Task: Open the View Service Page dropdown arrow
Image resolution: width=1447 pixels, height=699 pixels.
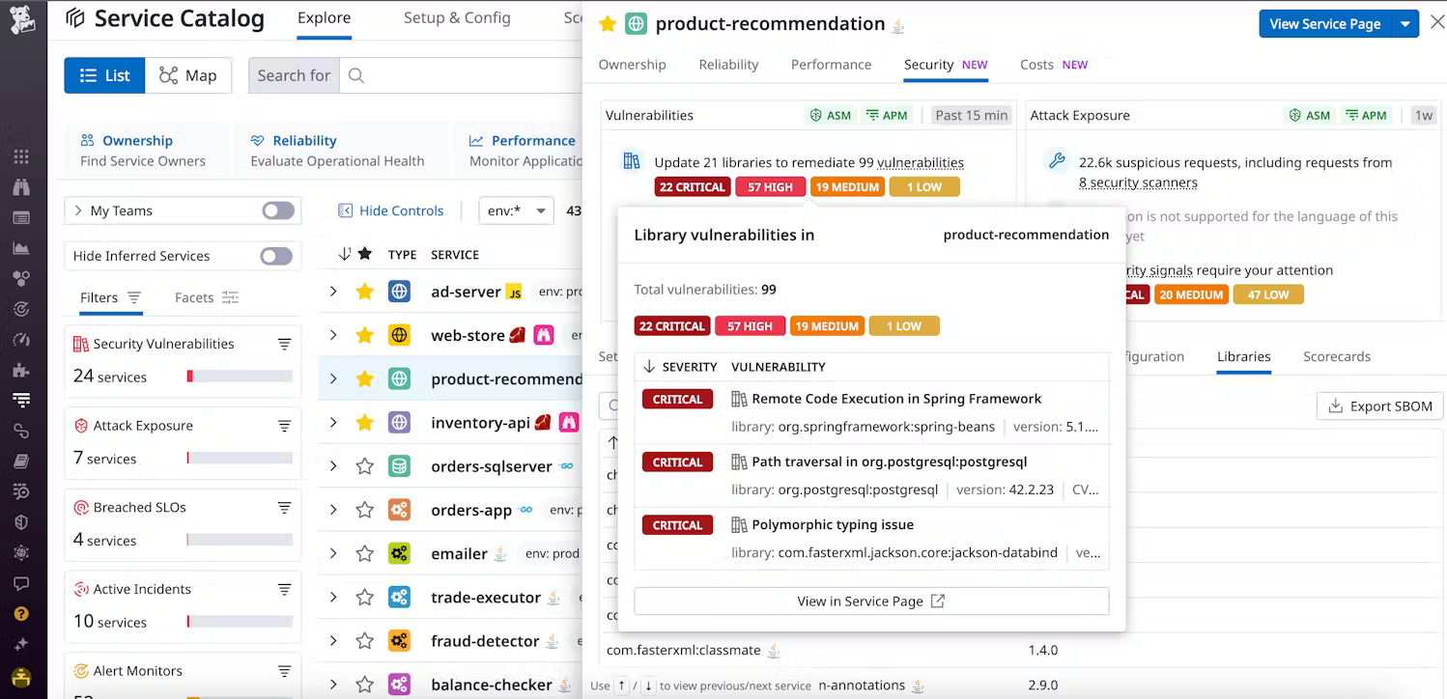Action: click(x=1405, y=24)
